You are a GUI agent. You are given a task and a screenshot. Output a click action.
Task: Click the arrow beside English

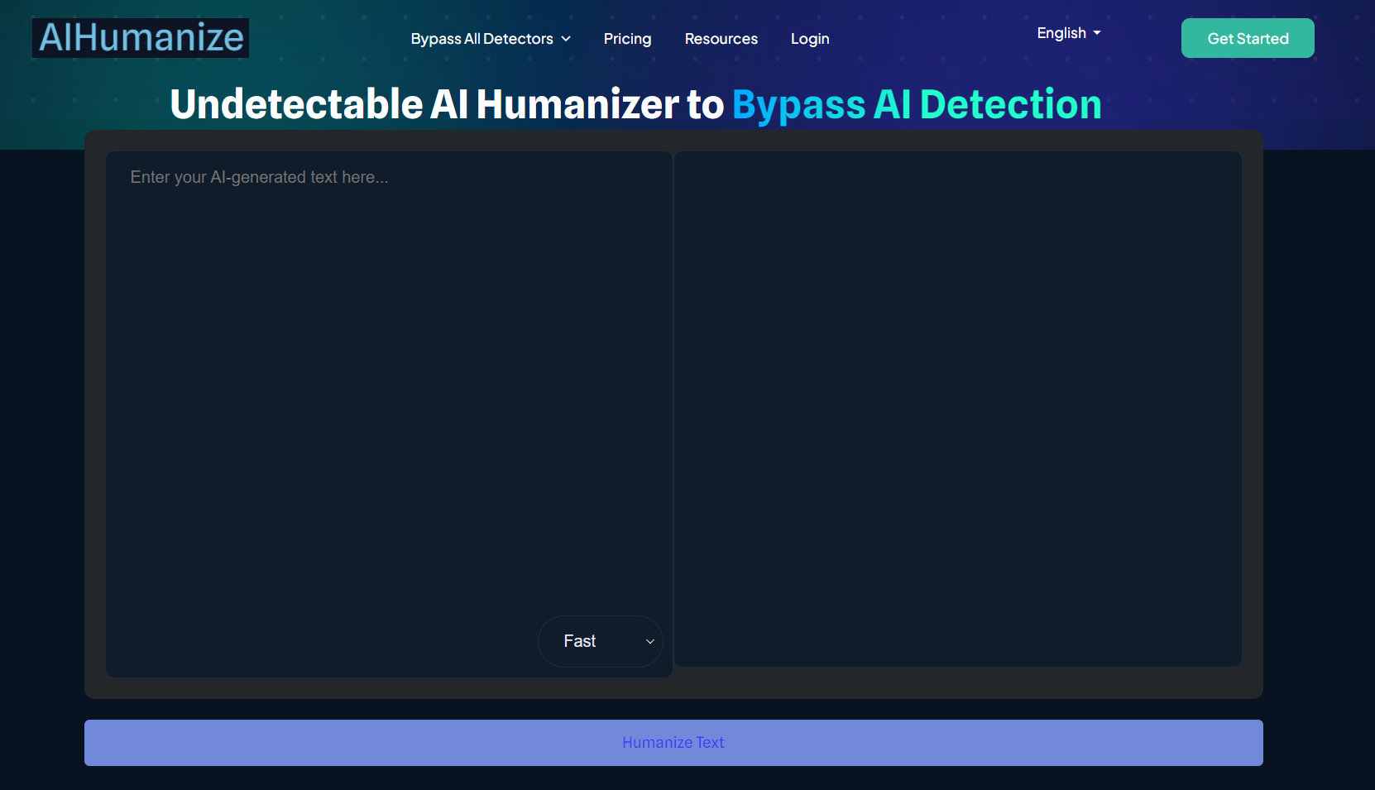[1097, 33]
